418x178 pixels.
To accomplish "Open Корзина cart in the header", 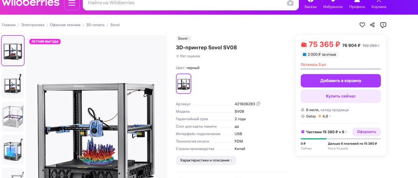I will point(379,5).
